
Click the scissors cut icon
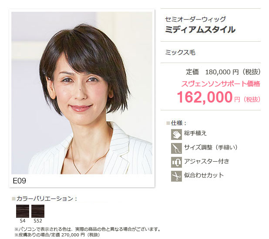pos(176,176)
